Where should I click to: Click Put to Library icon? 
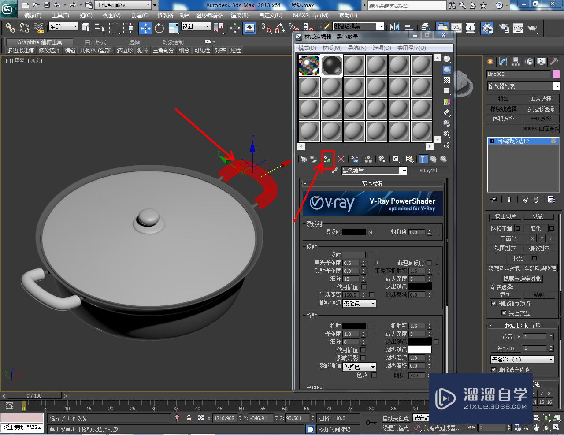[382, 159]
